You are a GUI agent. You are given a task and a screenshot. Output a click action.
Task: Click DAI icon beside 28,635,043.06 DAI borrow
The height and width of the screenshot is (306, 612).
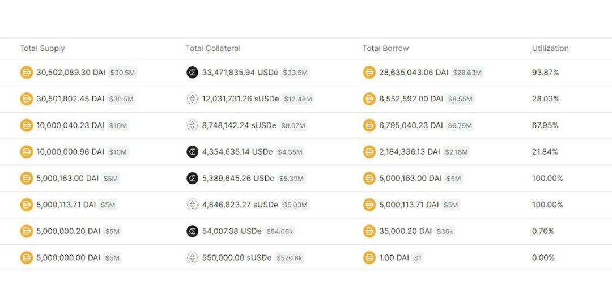(369, 73)
